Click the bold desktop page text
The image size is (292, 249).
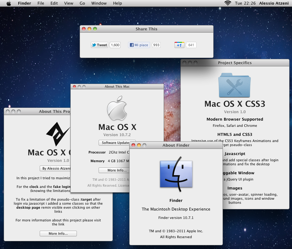pos(28,207)
